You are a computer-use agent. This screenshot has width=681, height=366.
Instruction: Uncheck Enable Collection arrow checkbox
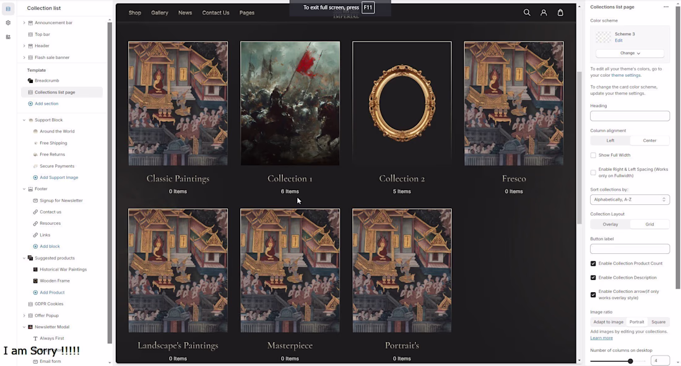coord(593,295)
